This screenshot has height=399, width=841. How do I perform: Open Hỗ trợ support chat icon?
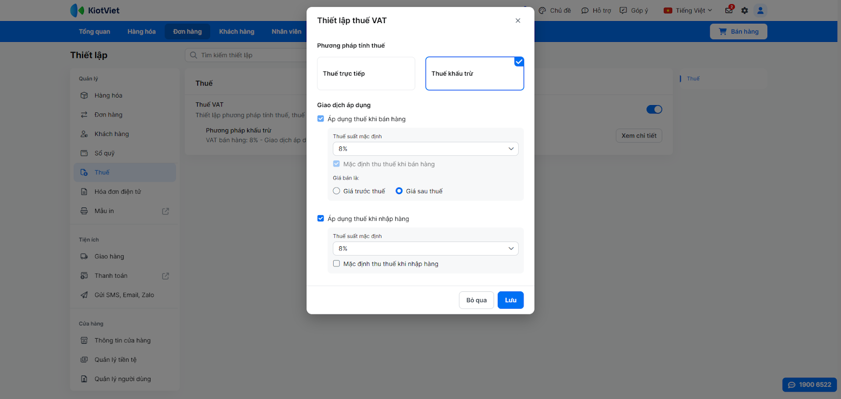tap(584, 10)
